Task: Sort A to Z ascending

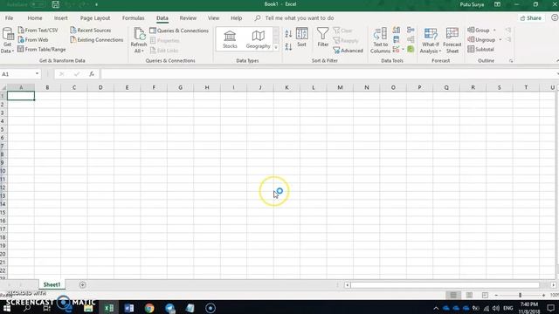Action: (288, 34)
